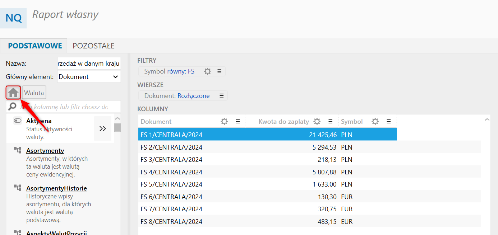The height and width of the screenshot is (235, 498).
Task: Open menu icon in Symbol column header
Action: [x=388, y=122]
